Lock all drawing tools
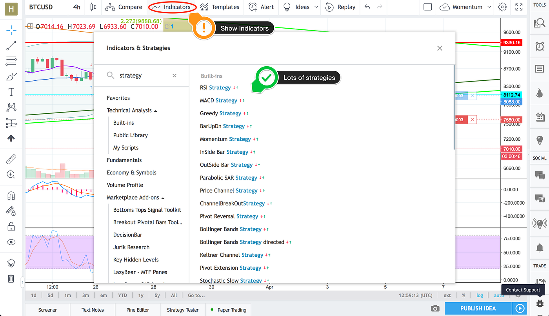The image size is (549, 316). tap(11, 227)
